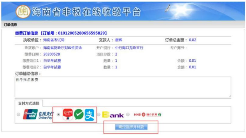Image resolution: width=246 pixels, height=138 pixels.
Task: Click the 海南省考试局 payee link
Action: coord(54,40)
